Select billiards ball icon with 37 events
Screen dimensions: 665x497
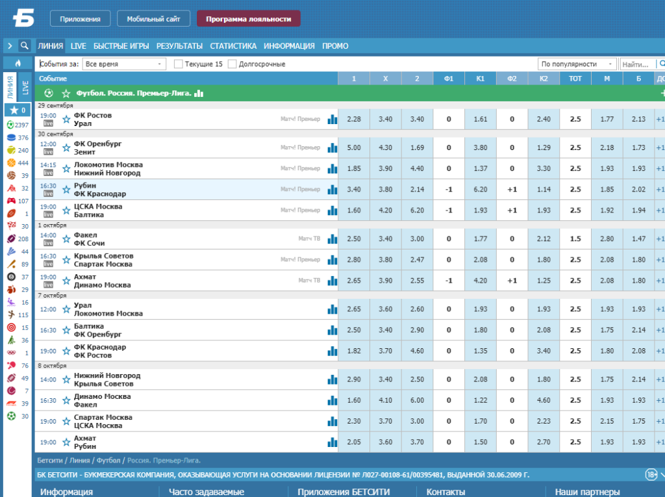pyautogui.click(x=11, y=277)
